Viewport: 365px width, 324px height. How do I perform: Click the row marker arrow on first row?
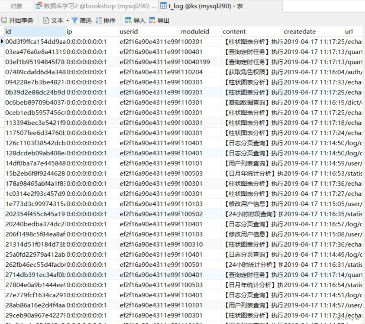coord(3,41)
